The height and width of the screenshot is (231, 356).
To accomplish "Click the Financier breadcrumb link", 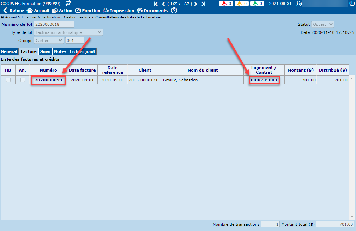I will click(x=30, y=17).
